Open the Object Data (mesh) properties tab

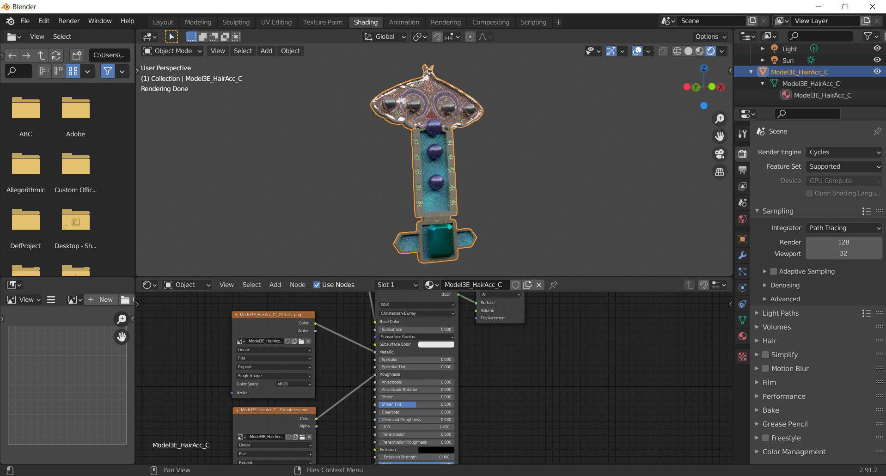[x=742, y=320]
